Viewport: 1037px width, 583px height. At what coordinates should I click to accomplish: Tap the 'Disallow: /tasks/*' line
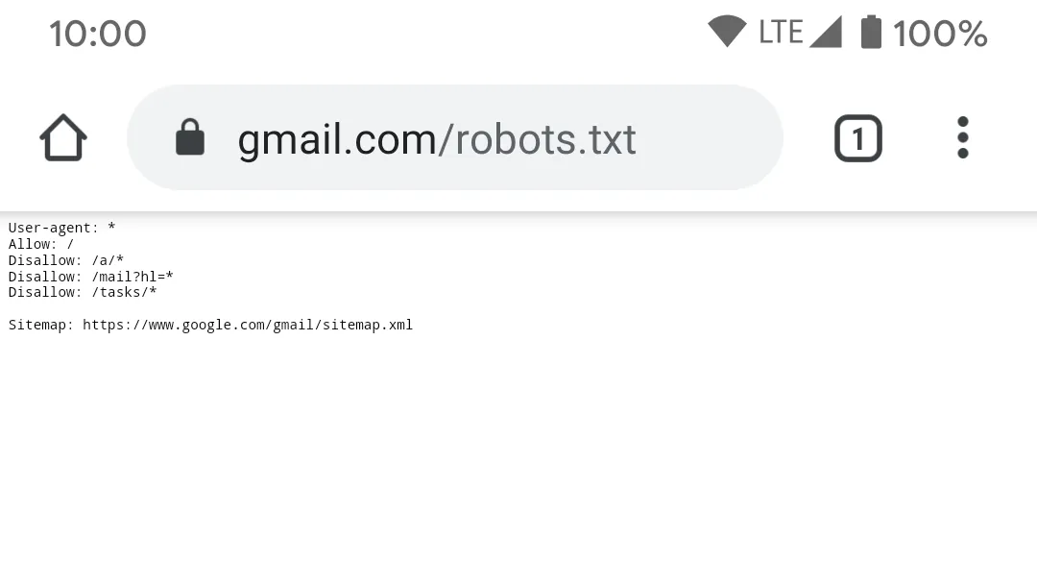click(82, 293)
